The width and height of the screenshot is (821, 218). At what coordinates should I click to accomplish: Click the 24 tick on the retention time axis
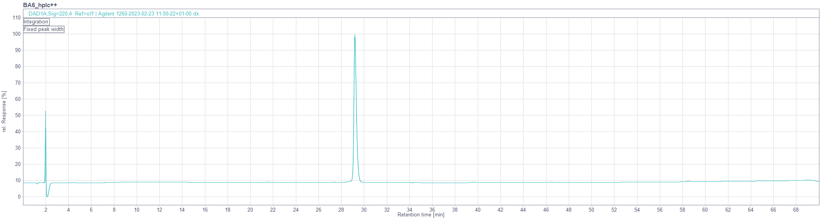tap(296, 210)
